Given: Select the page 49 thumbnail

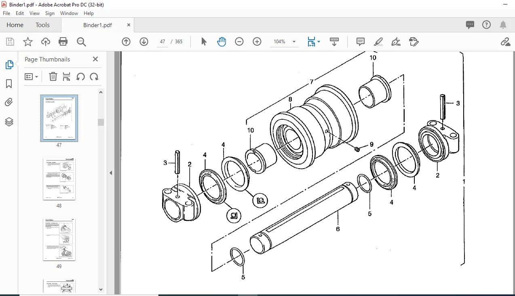Looking at the screenshot, I should coord(59,239).
